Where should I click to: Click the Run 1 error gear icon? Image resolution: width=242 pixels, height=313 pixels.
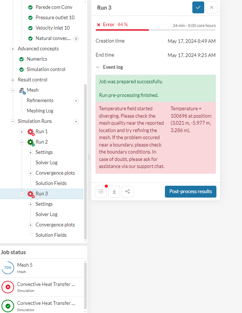coord(31,132)
